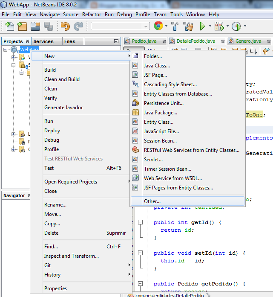Image resolution: width=273 pixels, height=297 pixels.
Task: Choose Entity Class... in submenu
Action: point(187,122)
